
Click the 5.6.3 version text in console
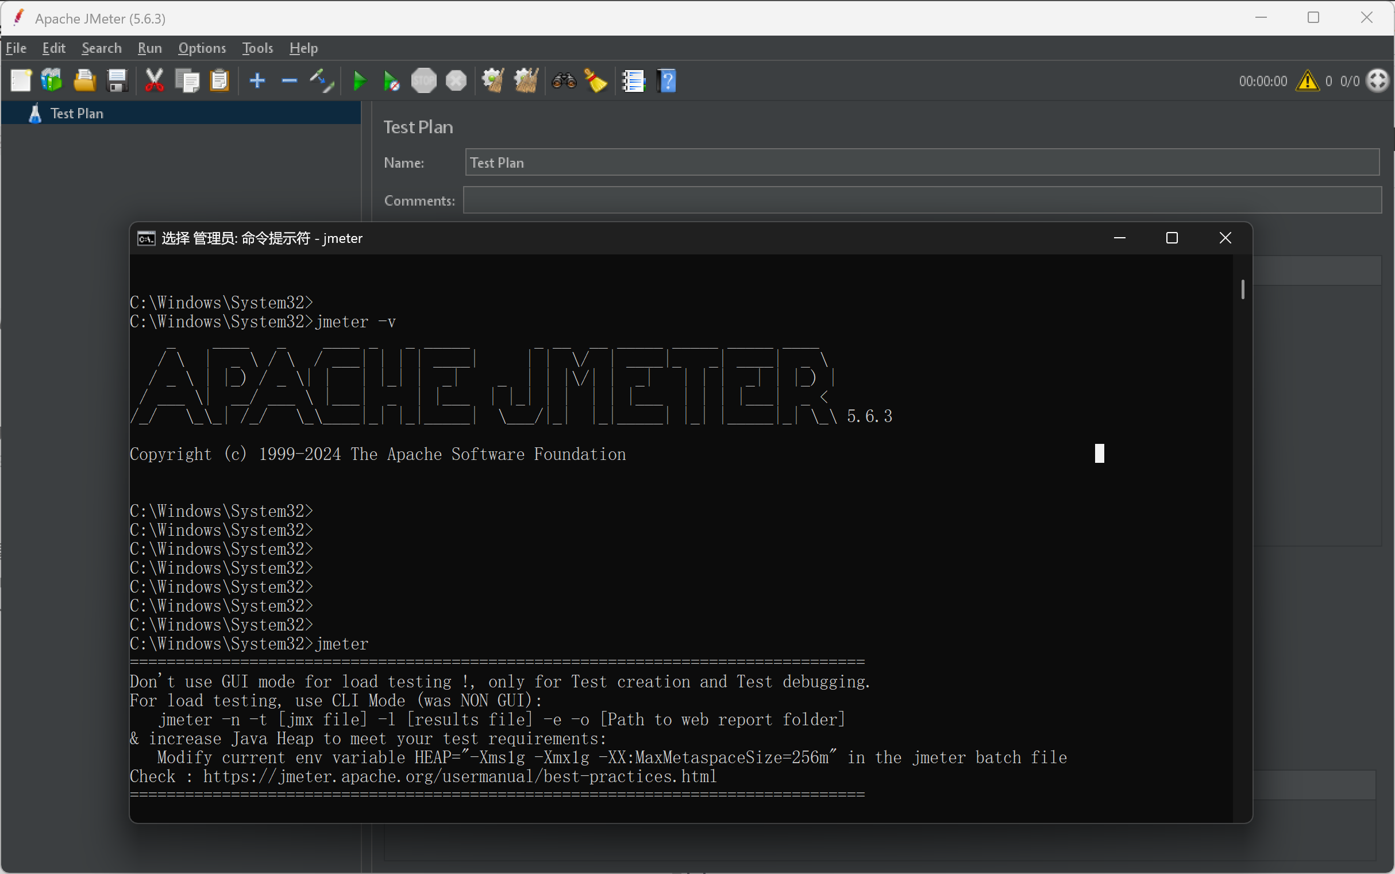[869, 416]
